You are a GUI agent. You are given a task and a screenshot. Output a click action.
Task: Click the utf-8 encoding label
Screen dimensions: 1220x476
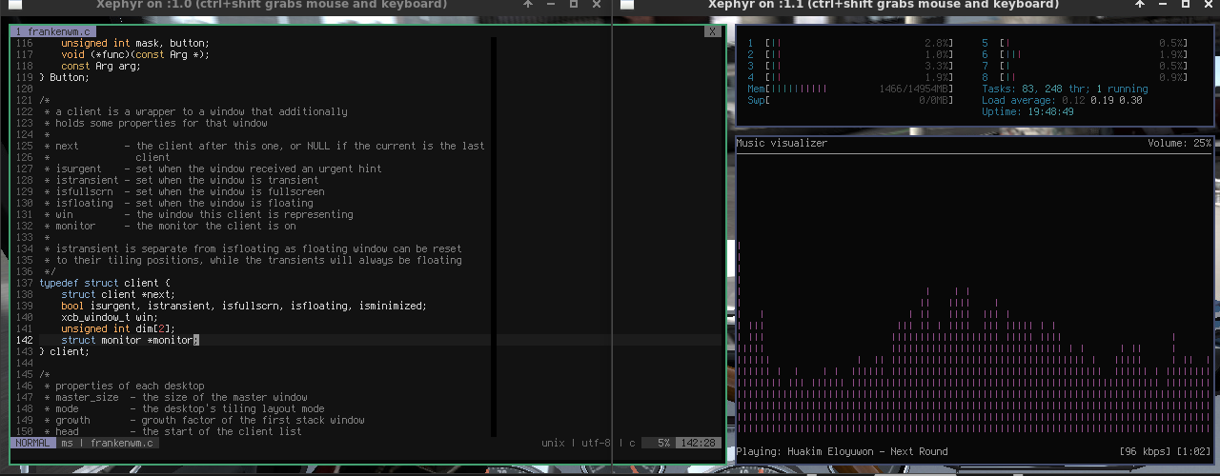tap(594, 443)
